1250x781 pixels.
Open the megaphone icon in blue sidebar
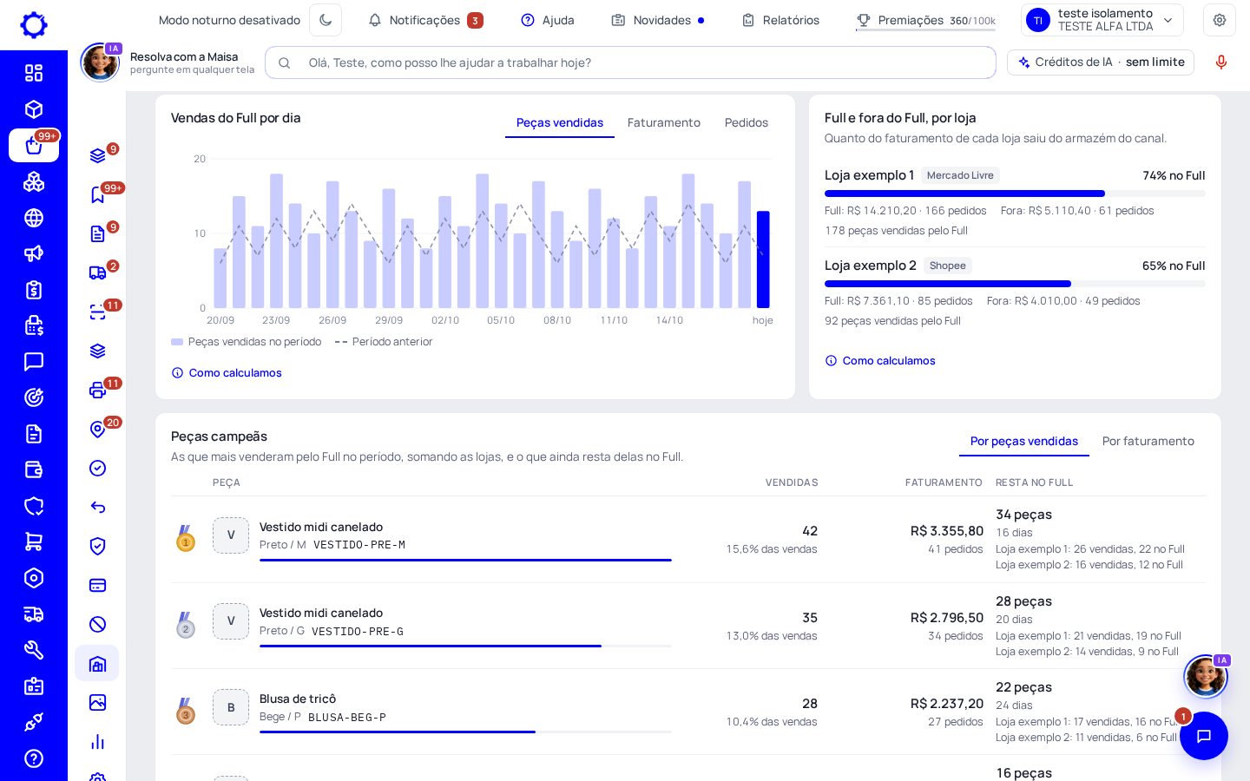pyautogui.click(x=34, y=254)
